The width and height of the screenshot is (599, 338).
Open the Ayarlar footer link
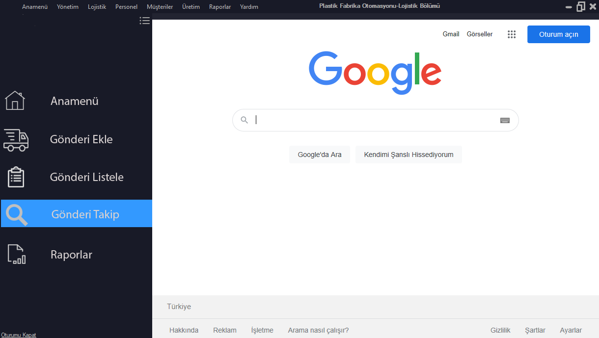571,330
